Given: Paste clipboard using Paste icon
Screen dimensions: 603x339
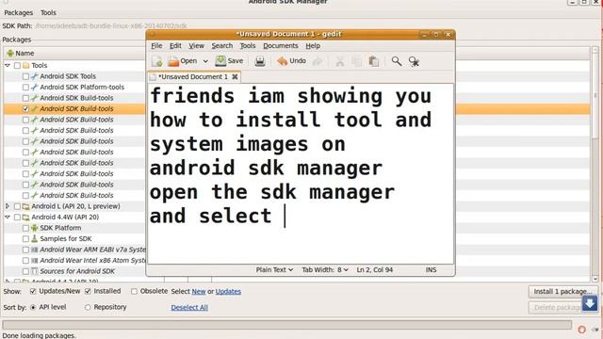Looking at the screenshot, I should pyautogui.click(x=373, y=61).
